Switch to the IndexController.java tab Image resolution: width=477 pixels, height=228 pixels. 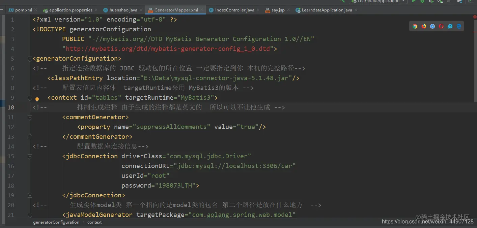[x=234, y=10]
